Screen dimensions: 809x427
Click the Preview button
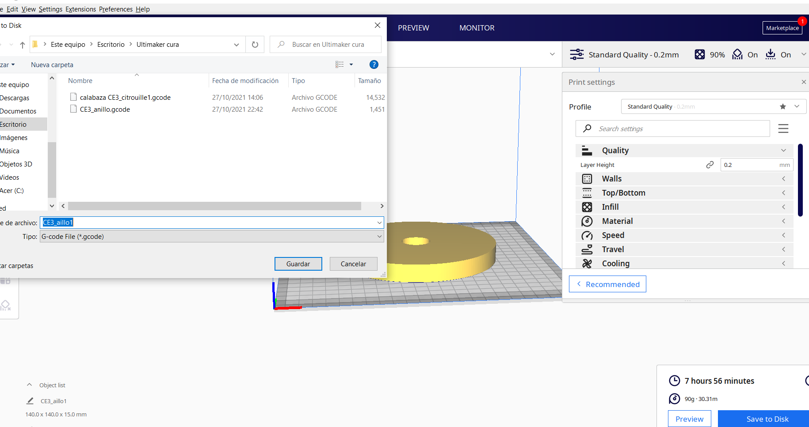[x=690, y=419]
